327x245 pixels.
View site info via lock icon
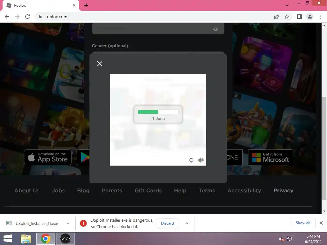coord(40,17)
